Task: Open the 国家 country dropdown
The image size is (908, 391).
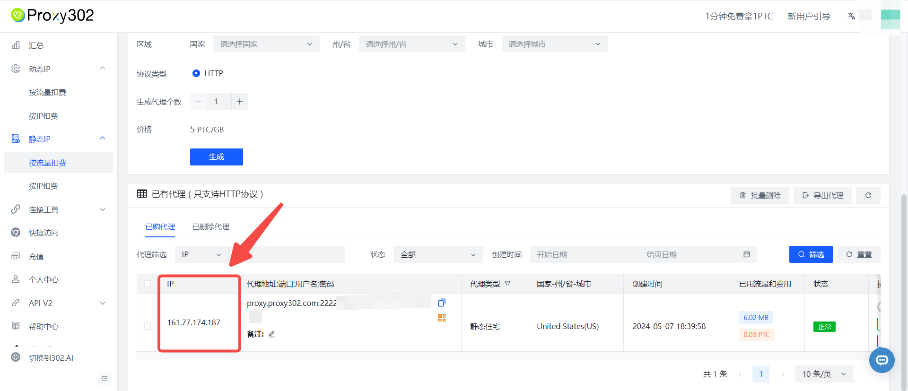Action: (x=266, y=44)
